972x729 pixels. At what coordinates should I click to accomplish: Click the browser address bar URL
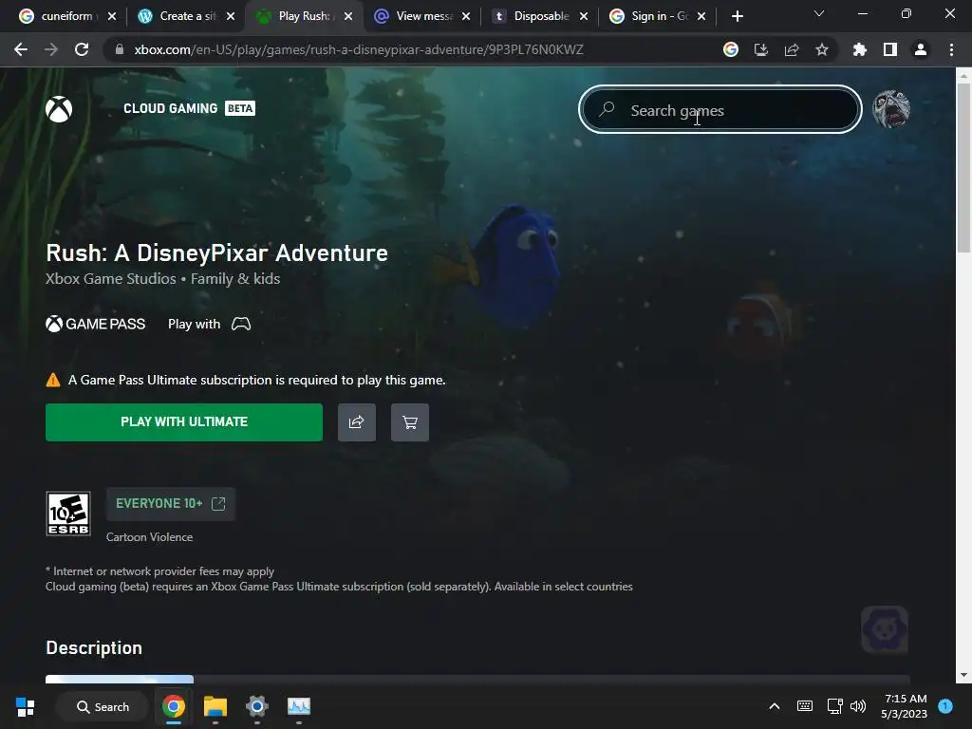(x=358, y=49)
